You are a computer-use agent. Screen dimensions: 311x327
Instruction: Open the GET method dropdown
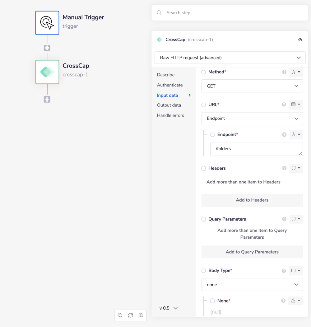click(x=252, y=86)
